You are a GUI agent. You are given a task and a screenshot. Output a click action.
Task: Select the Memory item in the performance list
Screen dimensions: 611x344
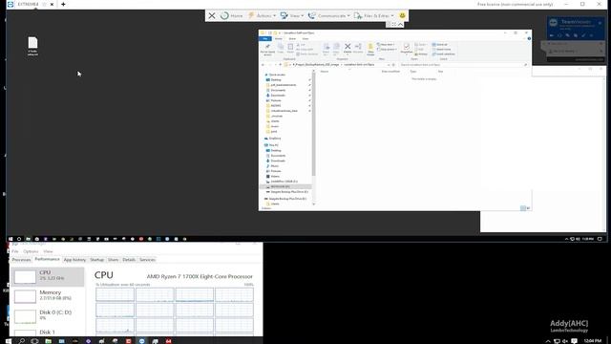pyautogui.click(x=48, y=296)
